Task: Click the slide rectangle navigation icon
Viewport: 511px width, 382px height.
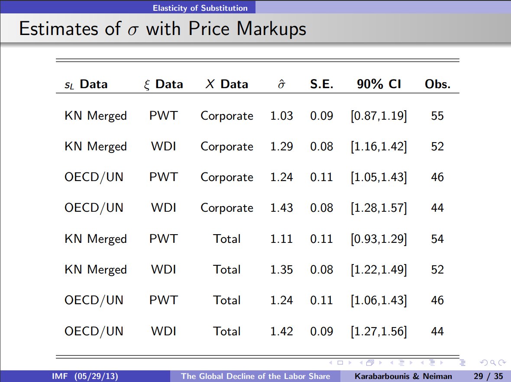Action: pyautogui.click(x=340, y=363)
